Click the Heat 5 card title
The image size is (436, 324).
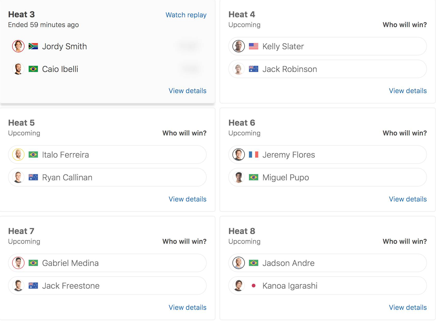tap(21, 123)
